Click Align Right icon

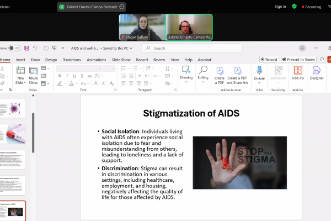coord(138,83)
